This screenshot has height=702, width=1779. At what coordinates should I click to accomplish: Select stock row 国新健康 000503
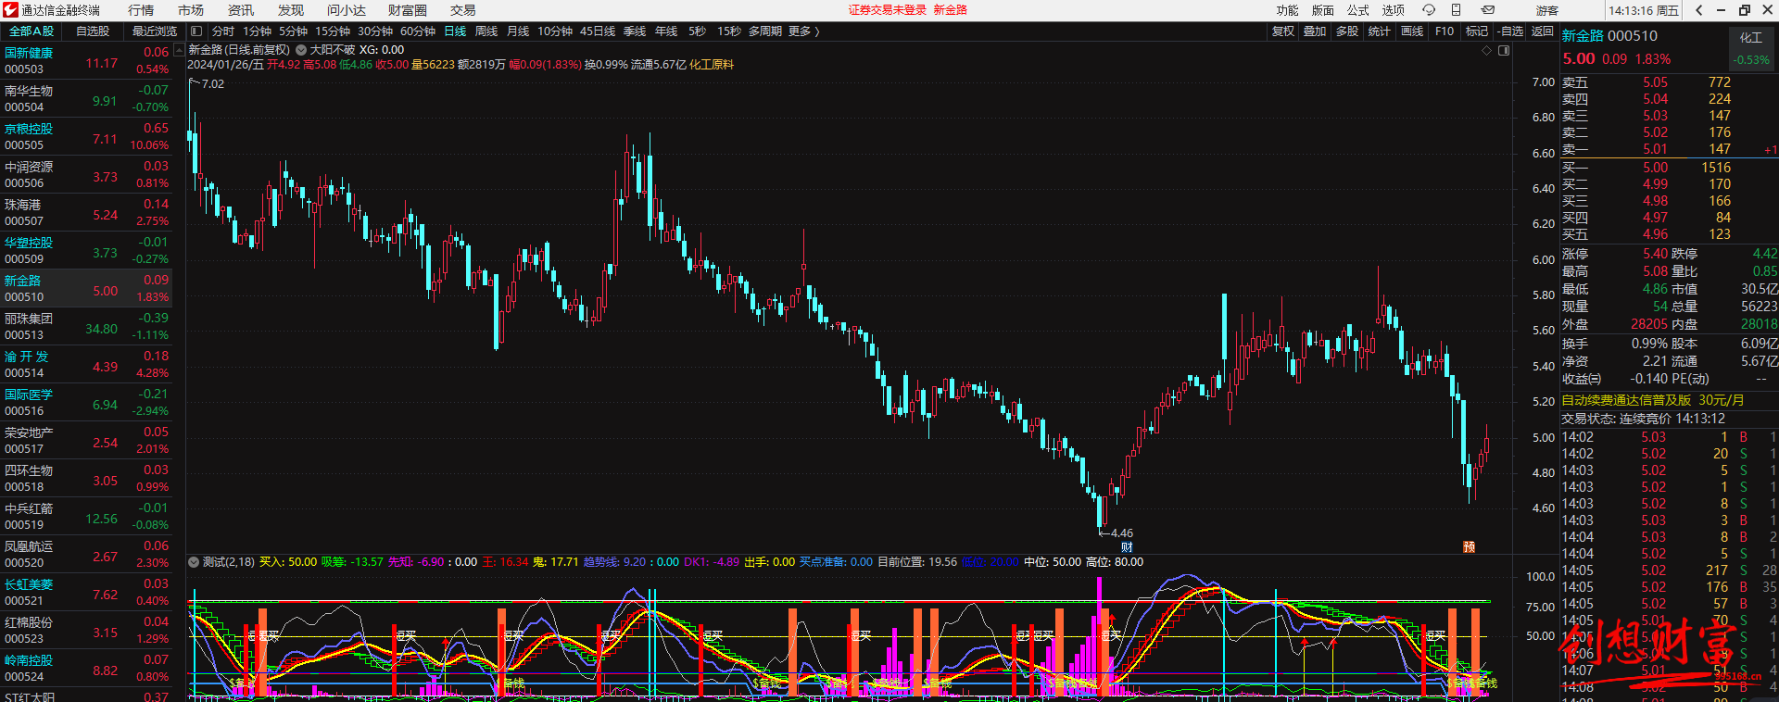click(86, 61)
